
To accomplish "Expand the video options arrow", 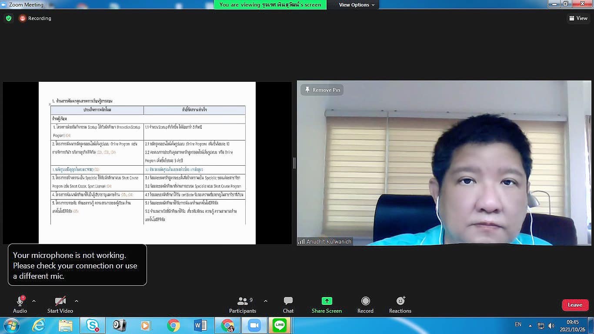I will (77, 301).
